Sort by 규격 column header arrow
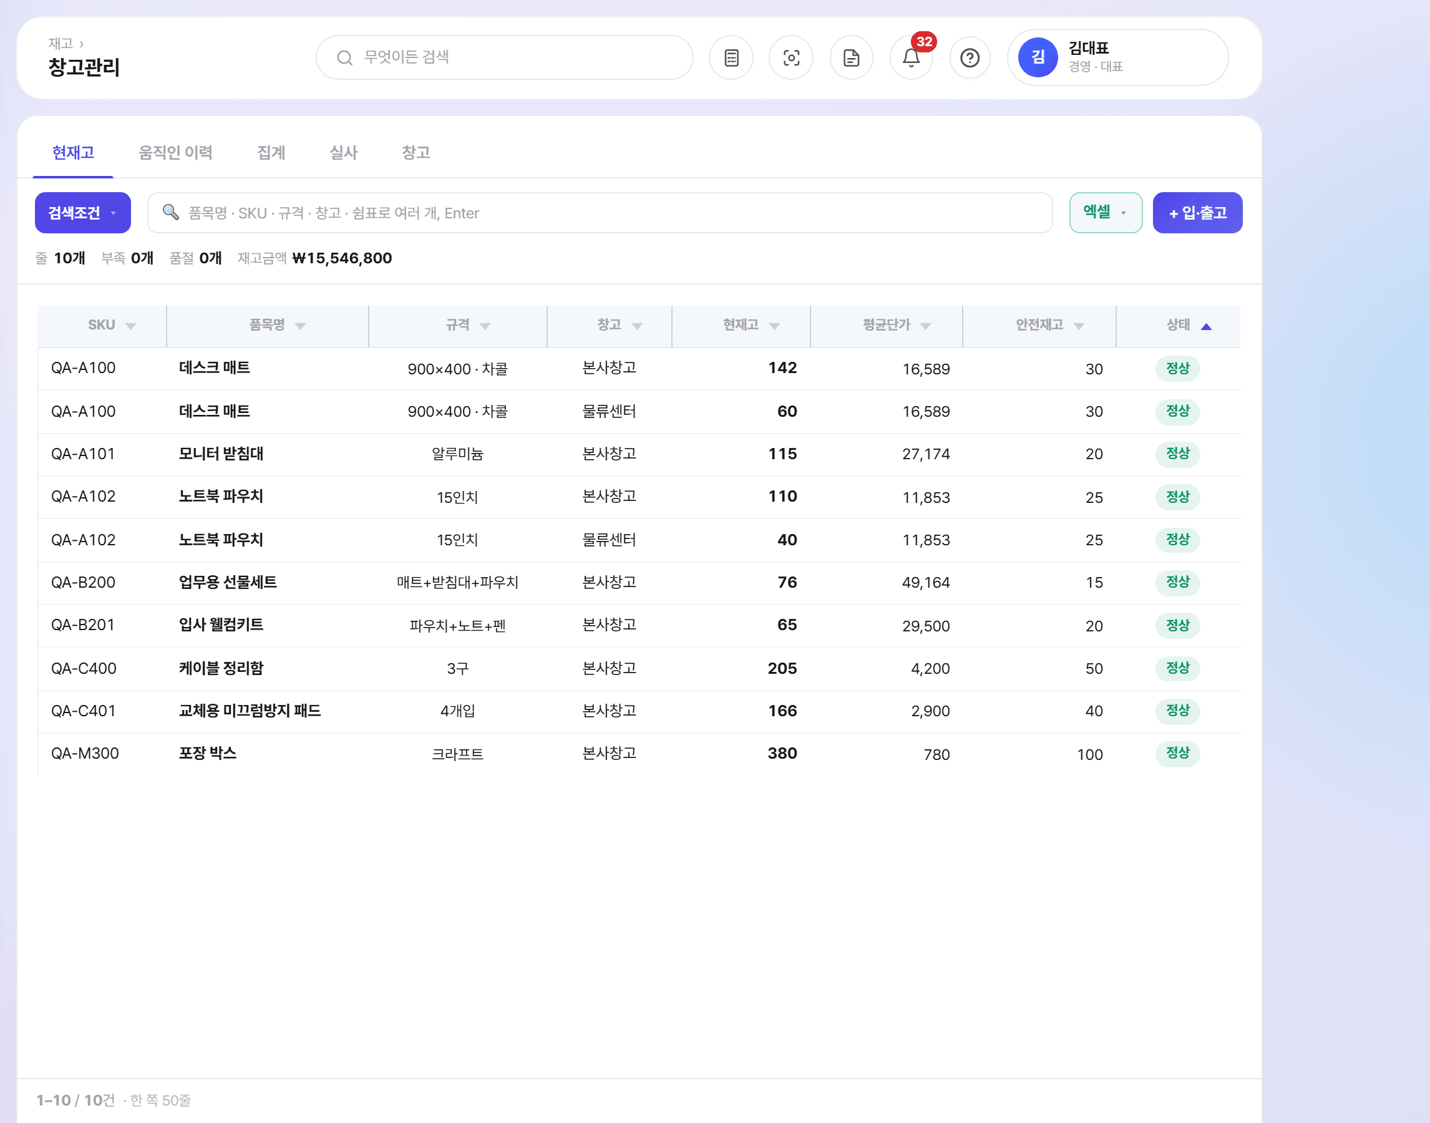1430x1123 pixels. [x=485, y=326]
